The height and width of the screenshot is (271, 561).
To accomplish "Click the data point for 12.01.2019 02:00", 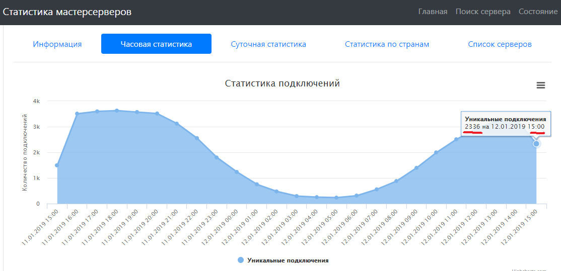I will point(276,192).
